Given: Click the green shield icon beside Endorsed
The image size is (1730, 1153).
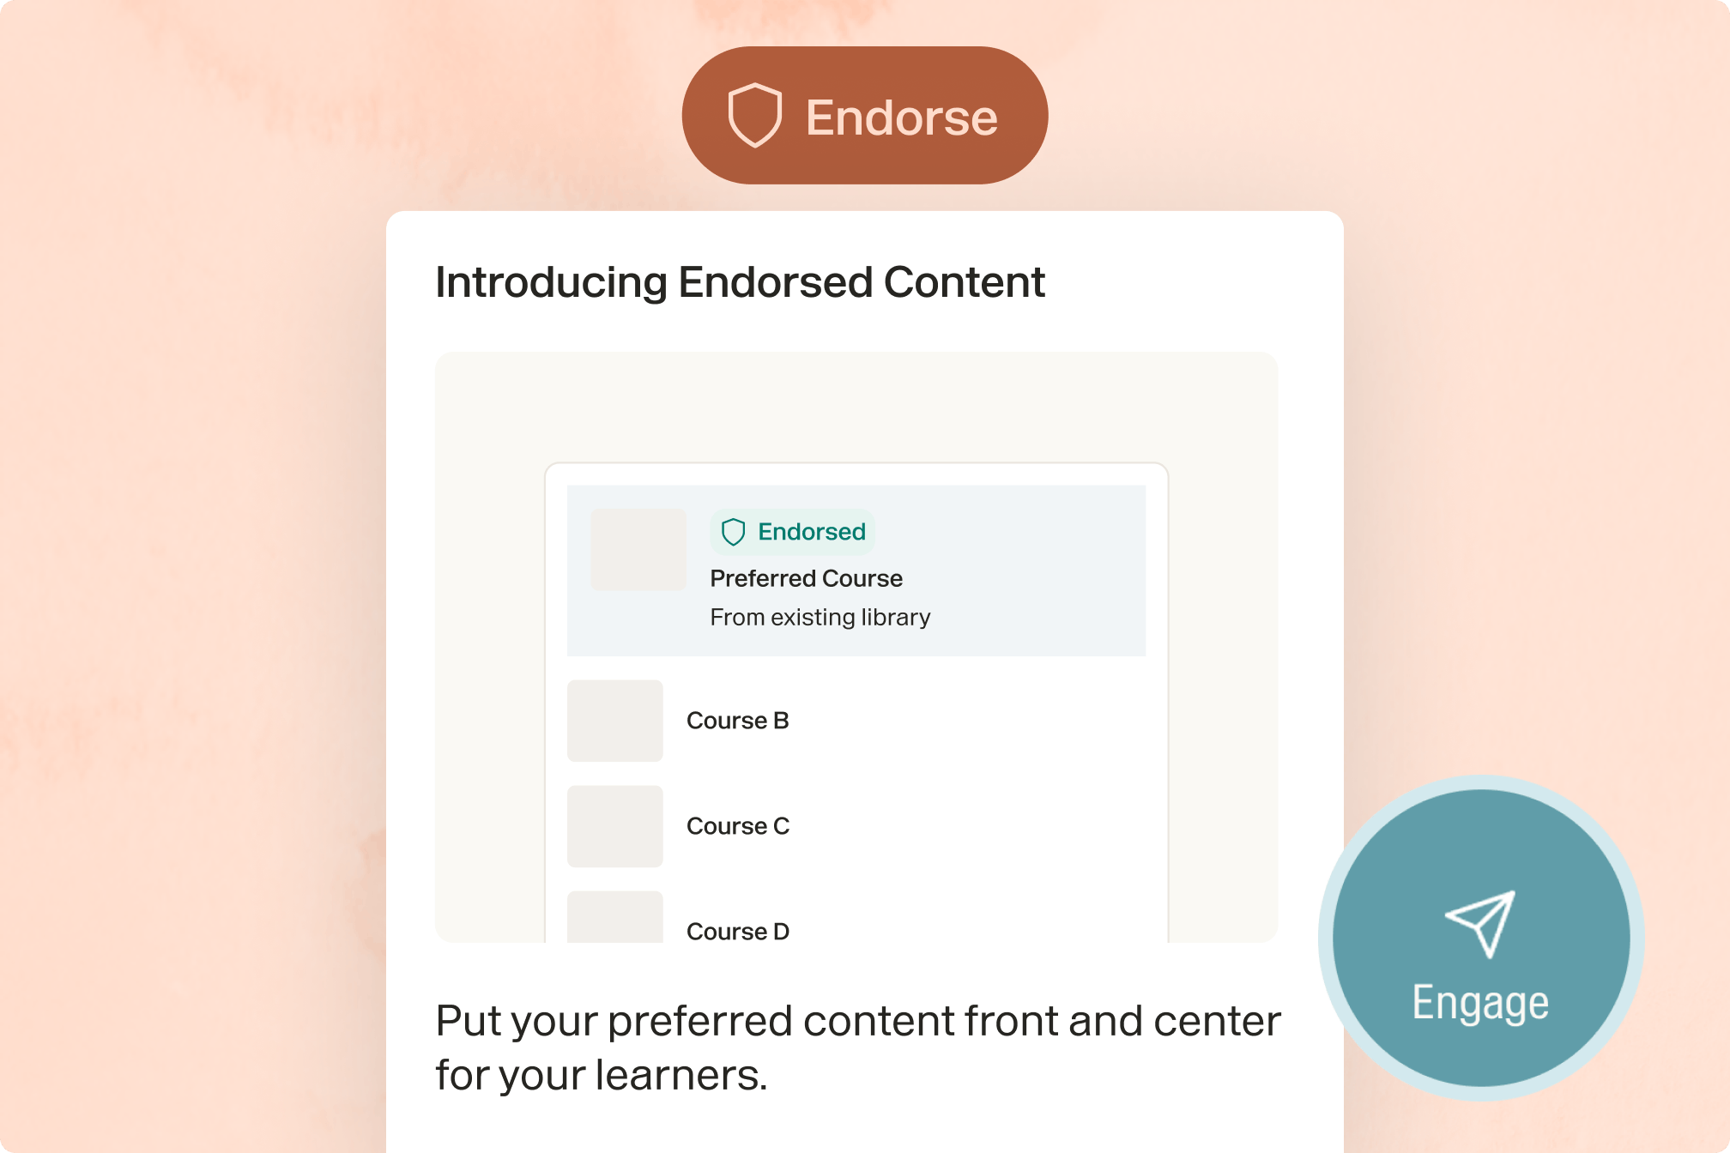Looking at the screenshot, I should pyautogui.click(x=733, y=532).
